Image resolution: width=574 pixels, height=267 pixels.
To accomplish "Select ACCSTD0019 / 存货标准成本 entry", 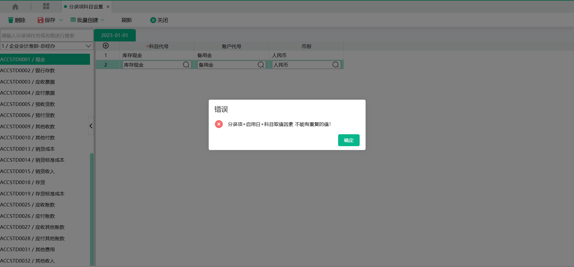I will pos(45,194).
